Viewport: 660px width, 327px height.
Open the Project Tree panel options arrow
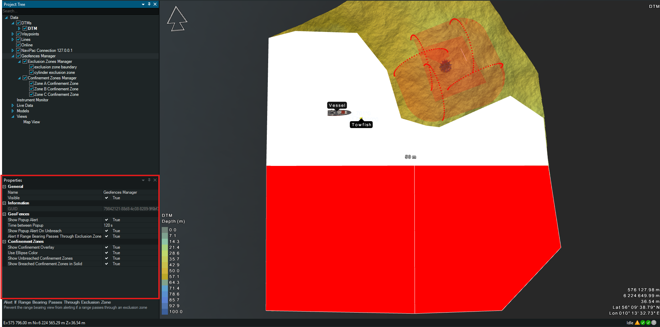coord(143,4)
